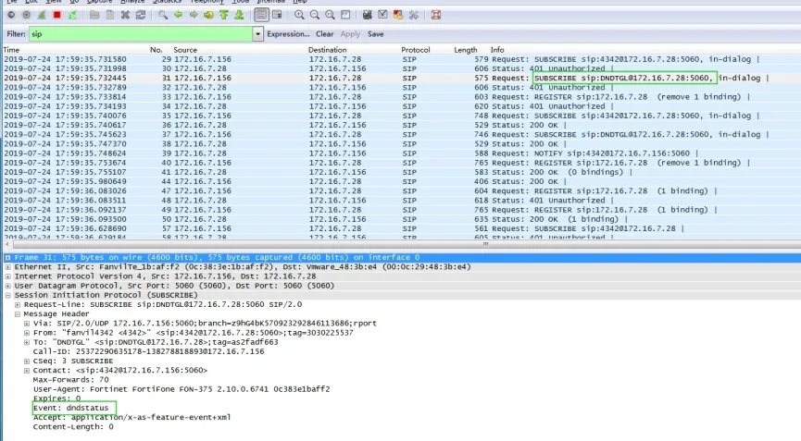This screenshot has height=441, width=801.
Task: Click the sip display filter field
Action: [x=139, y=34]
